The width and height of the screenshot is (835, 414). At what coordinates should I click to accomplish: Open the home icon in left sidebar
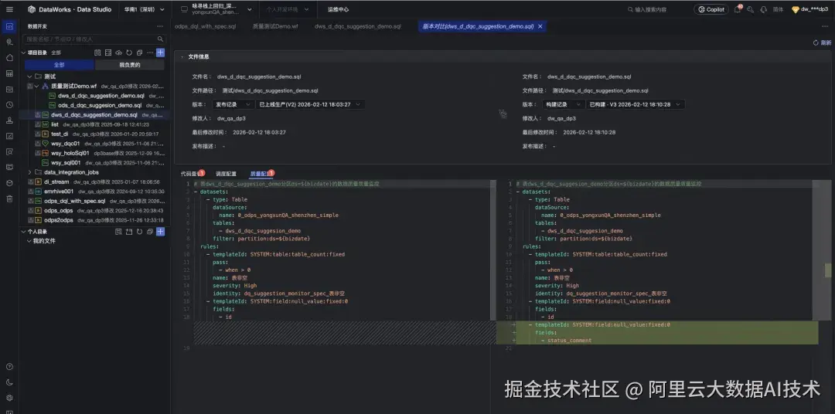click(9, 57)
